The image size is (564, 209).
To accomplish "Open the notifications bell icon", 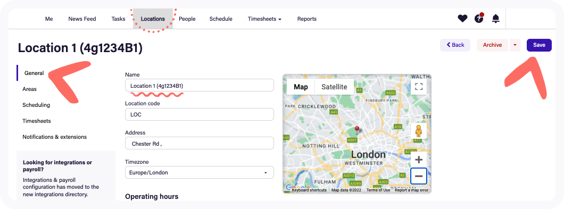I will coord(496,19).
